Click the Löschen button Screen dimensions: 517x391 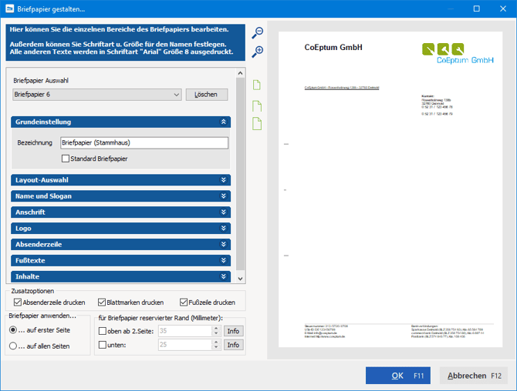[x=207, y=95]
